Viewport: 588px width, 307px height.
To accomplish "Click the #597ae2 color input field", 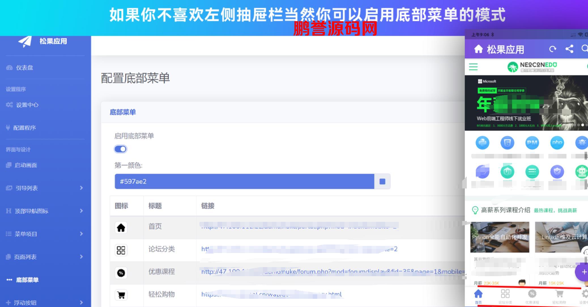I will pos(244,181).
